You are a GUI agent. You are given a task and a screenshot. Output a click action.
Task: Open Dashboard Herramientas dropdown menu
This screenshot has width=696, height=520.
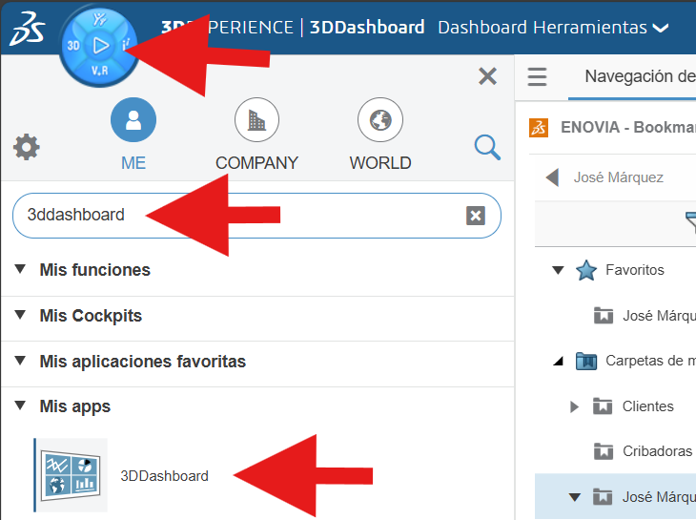point(553,28)
